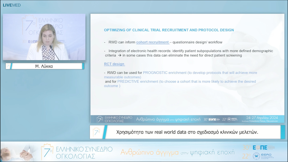Click the speaker name label Μ. Λύκκα
288x162 pixels.
click(44, 66)
